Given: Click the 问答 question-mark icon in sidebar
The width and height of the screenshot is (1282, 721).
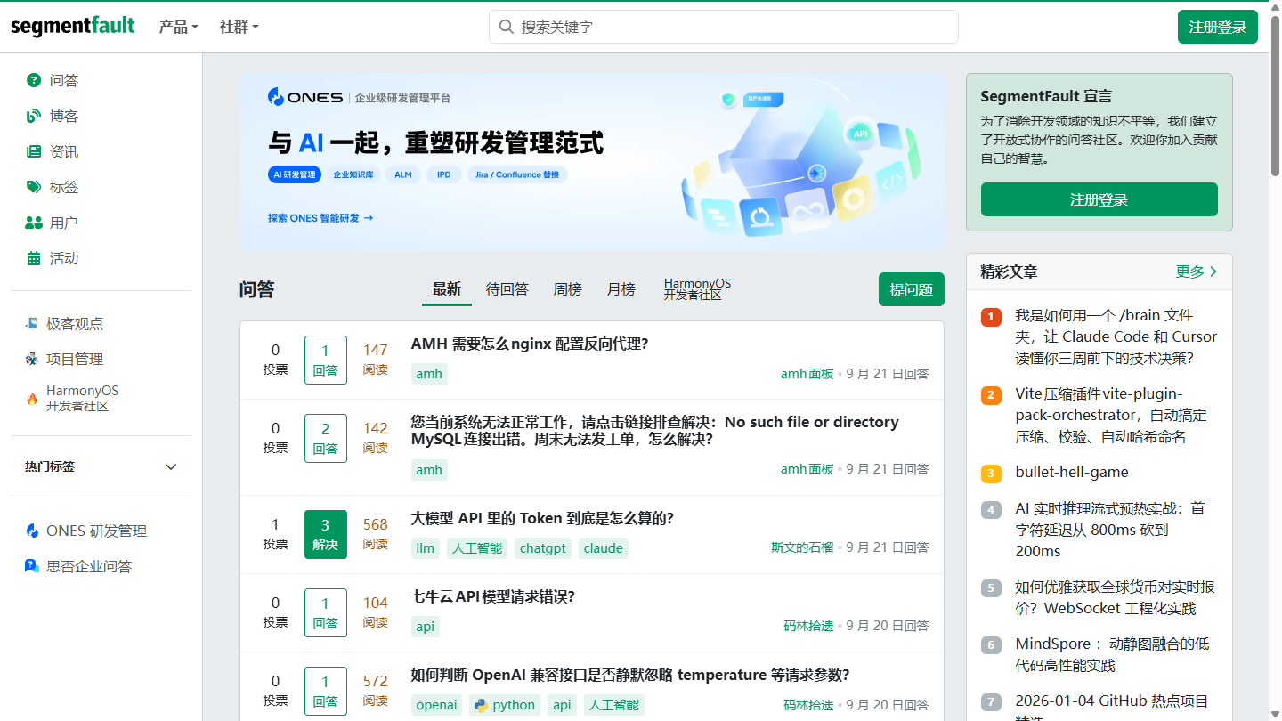Looking at the screenshot, I should (x=34, y=80).
